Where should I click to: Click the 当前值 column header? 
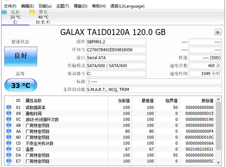pyautogui.click(x=120, y=100)
